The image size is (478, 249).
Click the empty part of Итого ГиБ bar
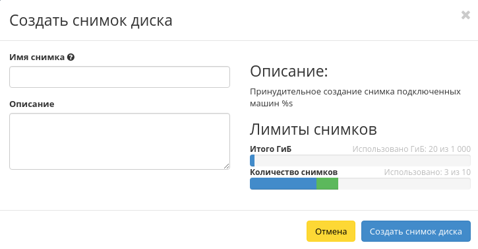tap(363, 160)
